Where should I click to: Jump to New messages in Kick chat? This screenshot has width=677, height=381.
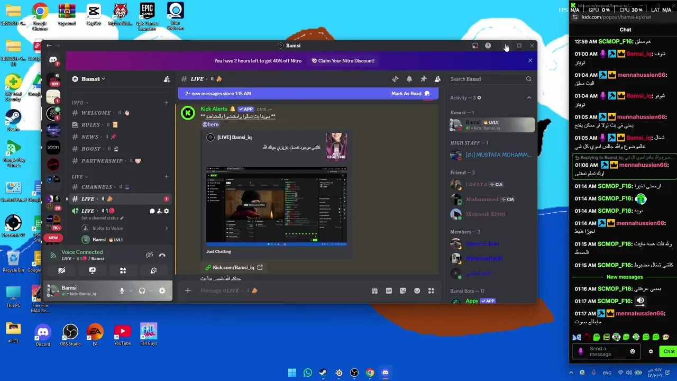(625, 277)
